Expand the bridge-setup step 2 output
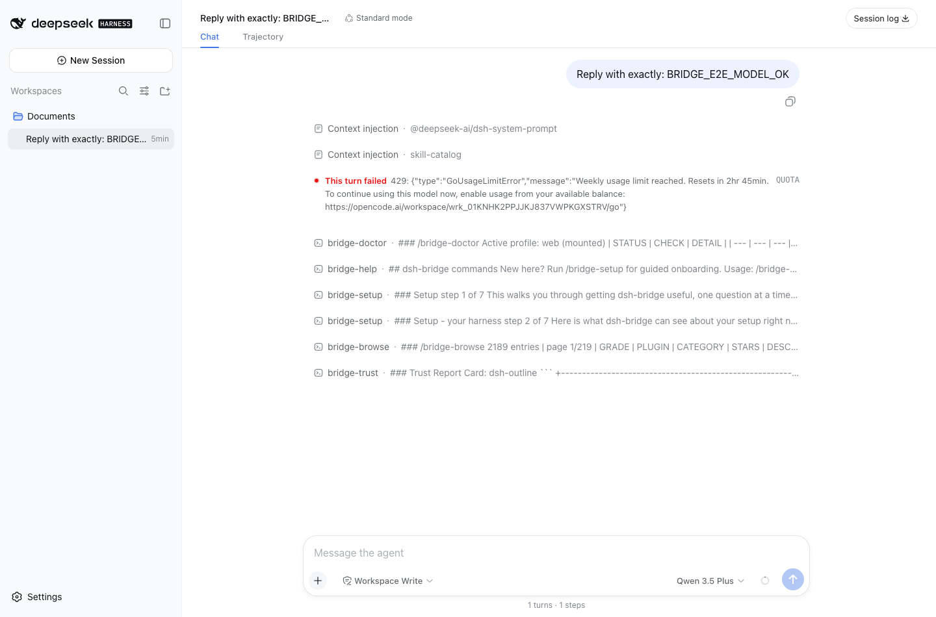 [556, 321]
